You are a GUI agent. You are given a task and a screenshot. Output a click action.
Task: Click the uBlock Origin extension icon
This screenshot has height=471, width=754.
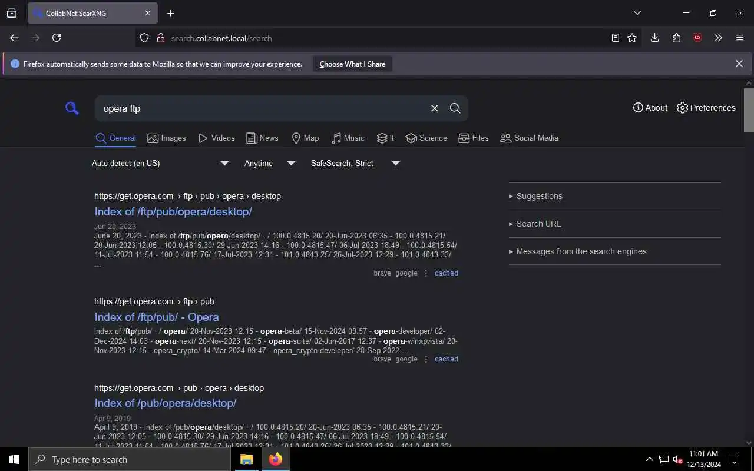[697, 38]
